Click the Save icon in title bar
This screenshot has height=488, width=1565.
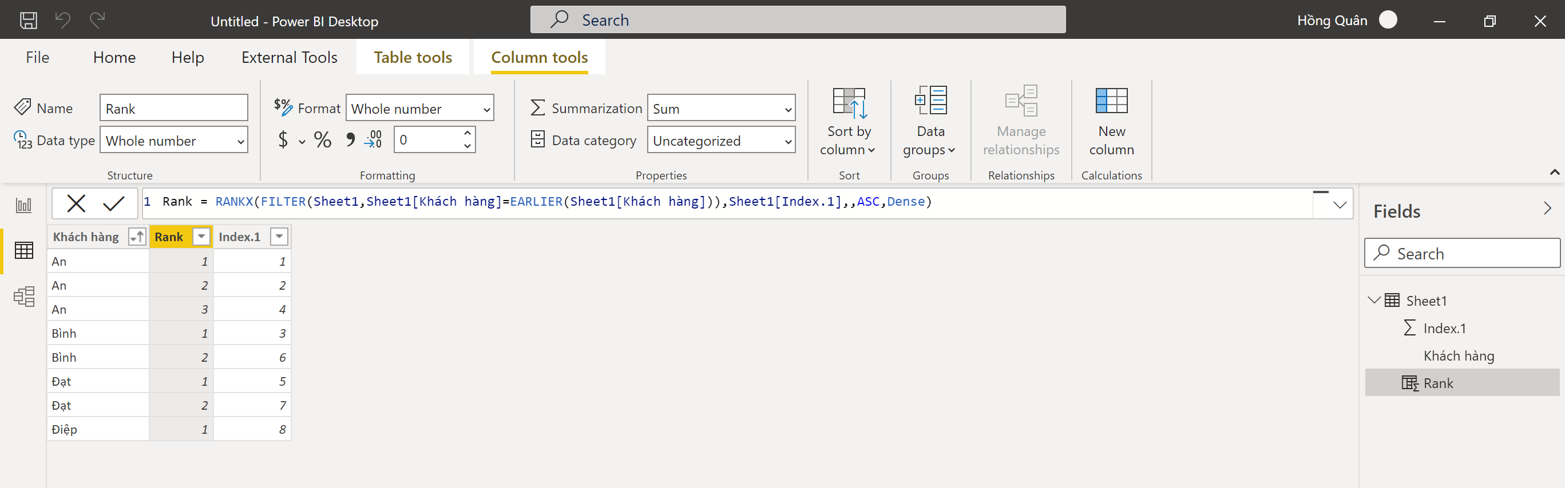pos(29,21)
